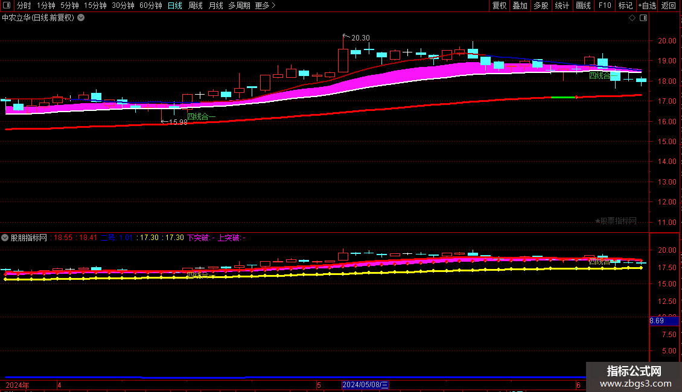Select the 15分钟 period tab
Screen dimensions: 682x392
(x=95, y=5)
